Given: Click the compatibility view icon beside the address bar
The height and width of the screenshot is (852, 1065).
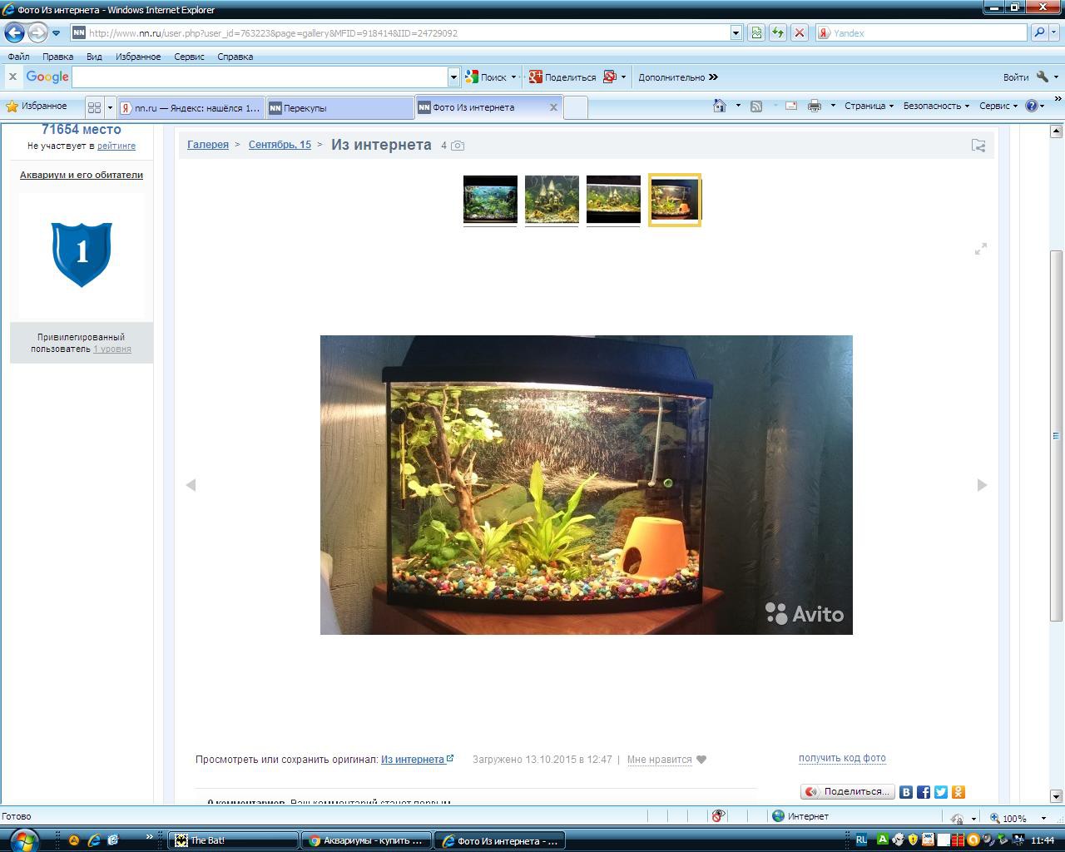Looking at the screenshot, I should [756, 33].
